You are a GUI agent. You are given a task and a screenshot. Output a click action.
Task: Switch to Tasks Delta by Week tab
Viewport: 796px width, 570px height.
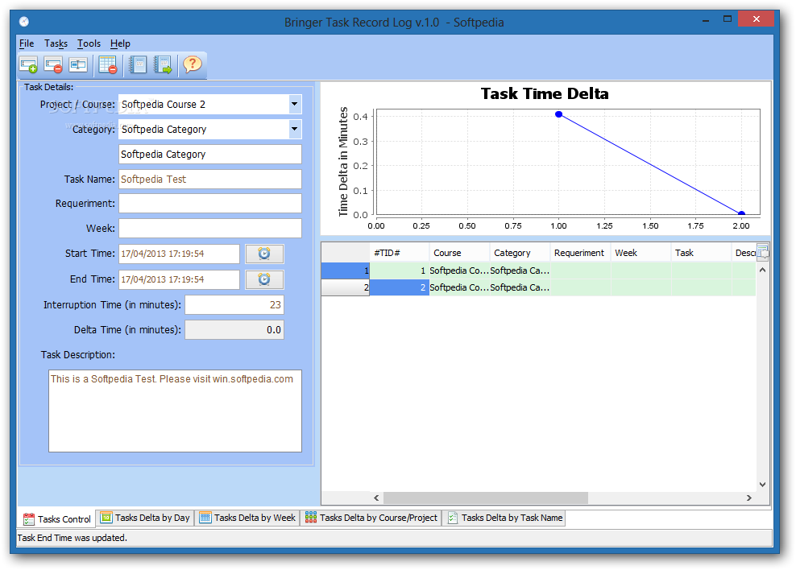click(247, 518)
